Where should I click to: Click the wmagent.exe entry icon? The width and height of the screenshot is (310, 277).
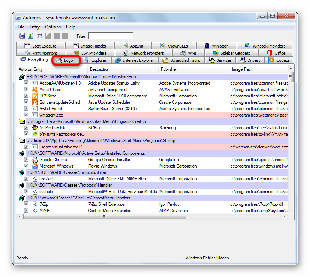point(35,115)
